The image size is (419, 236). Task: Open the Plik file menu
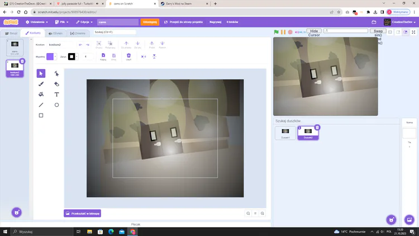61,22
